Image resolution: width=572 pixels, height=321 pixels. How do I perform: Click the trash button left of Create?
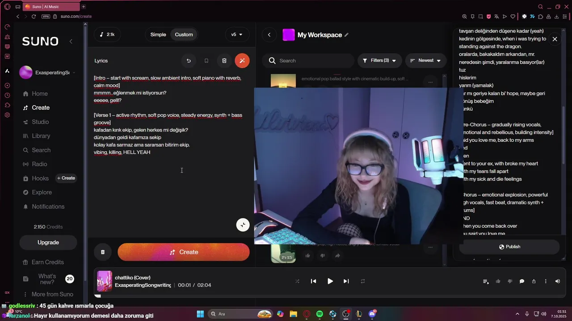[x=103, y=252]
